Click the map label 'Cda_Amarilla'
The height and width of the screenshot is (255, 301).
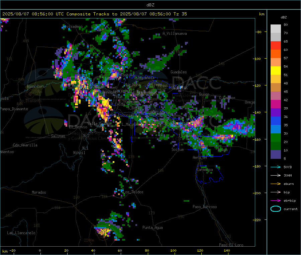pos(25,145)
